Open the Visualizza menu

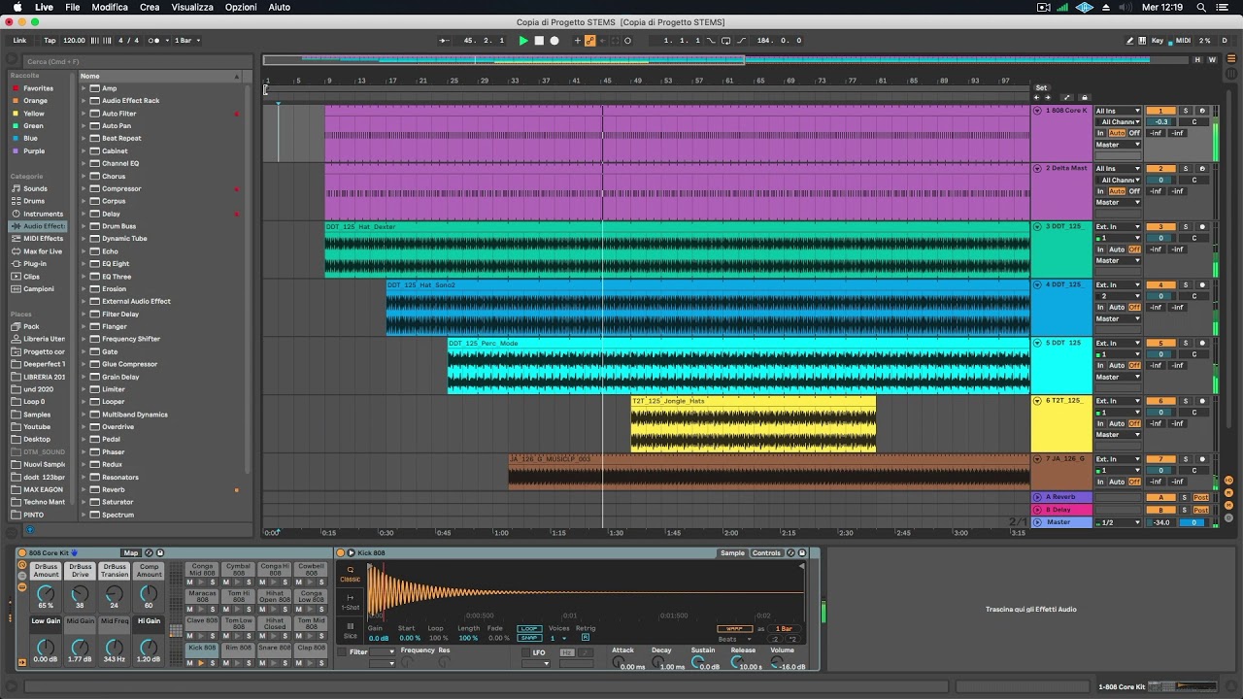click(x=192, y=7)
